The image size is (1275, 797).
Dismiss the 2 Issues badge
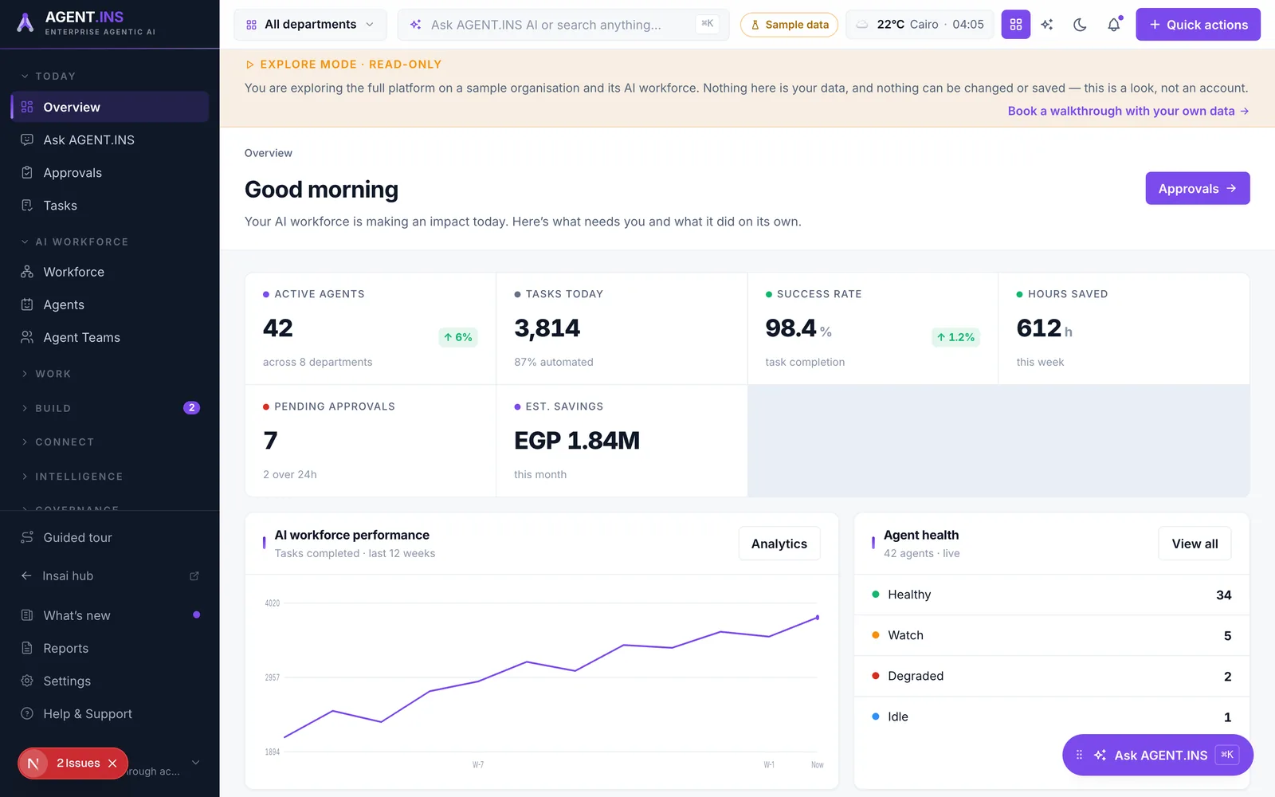[x=112, y=764]
